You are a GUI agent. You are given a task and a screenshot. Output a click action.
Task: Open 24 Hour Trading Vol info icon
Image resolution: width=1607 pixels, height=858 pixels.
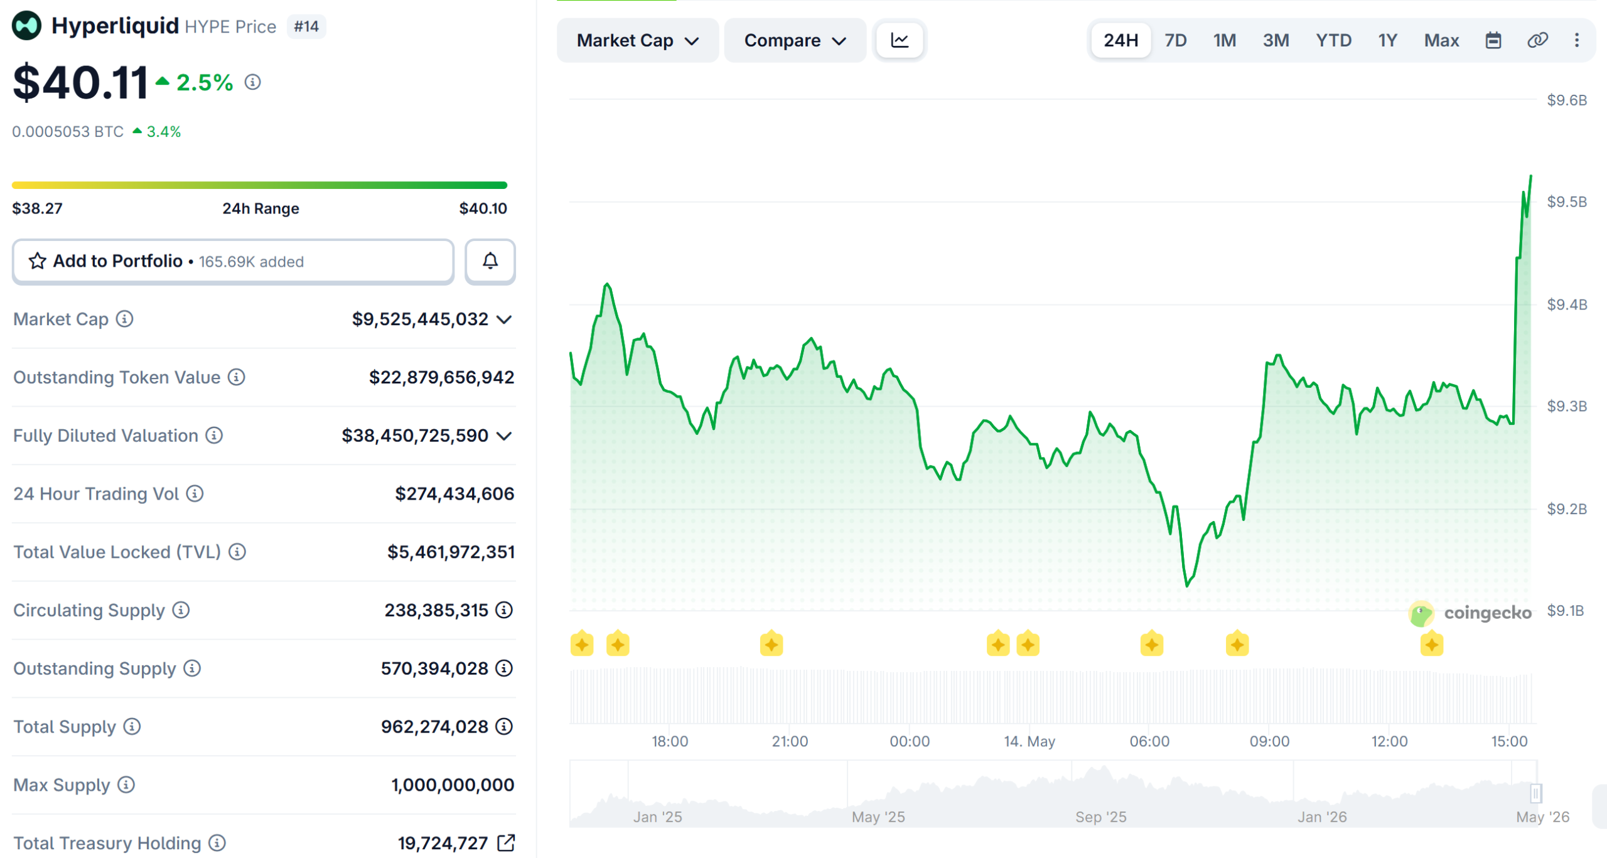(x=195, y=493)
